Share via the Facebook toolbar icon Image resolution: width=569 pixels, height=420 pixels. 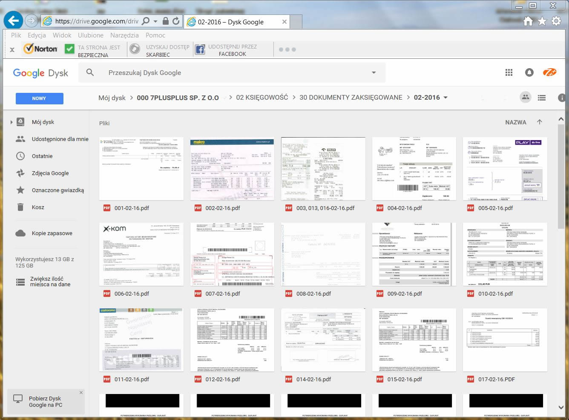(200, 49)
